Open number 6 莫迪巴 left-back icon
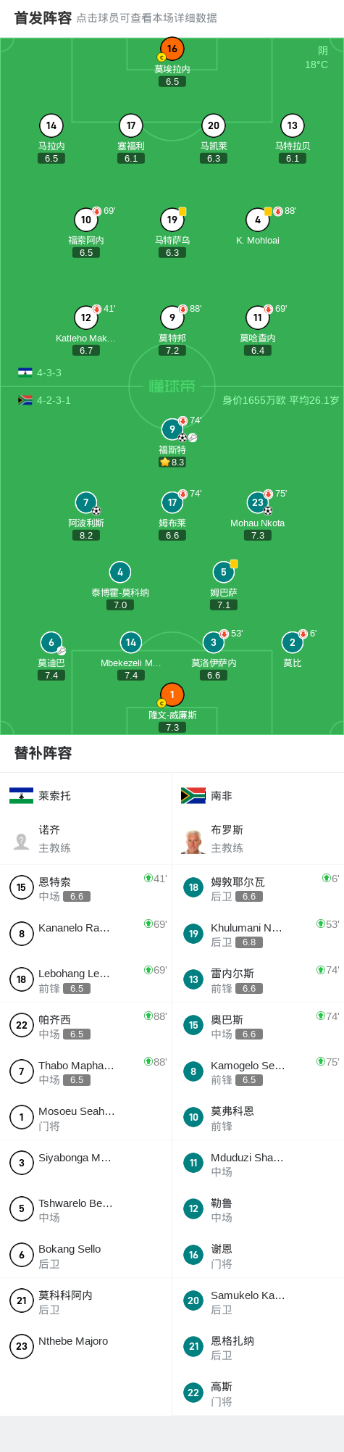The width and height of the screenshot is (344, 1452). (x=51, y=642)
